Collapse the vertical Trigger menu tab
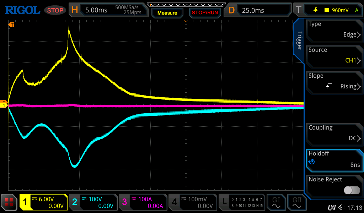This screenshot has height=213, width=364. point(299,41)
